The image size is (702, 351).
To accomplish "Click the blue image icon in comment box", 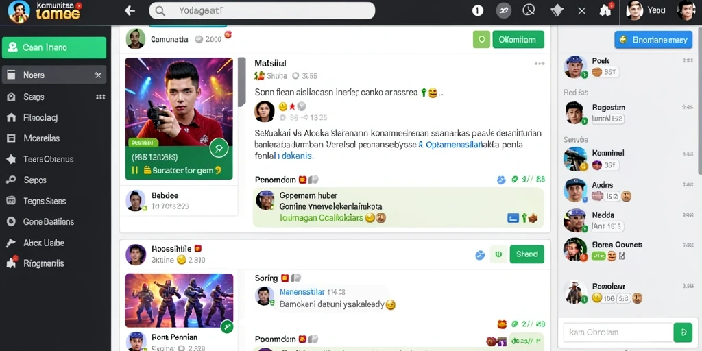I will [x=513, y=218].
